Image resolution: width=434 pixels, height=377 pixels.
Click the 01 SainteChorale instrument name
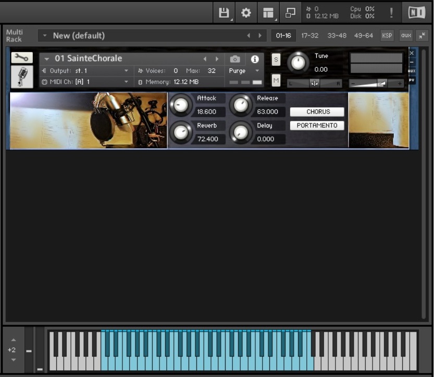(88, 58)
